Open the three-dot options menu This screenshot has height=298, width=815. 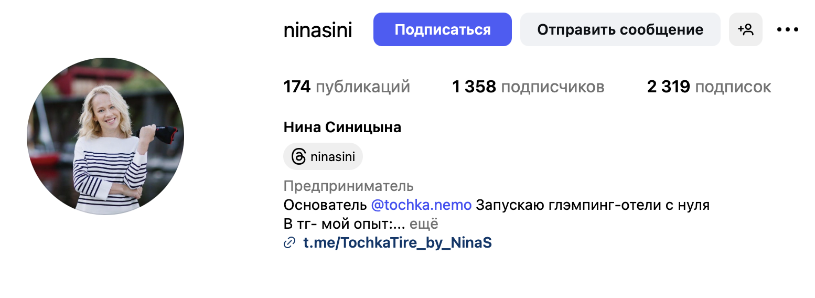(x=787, y=29)
